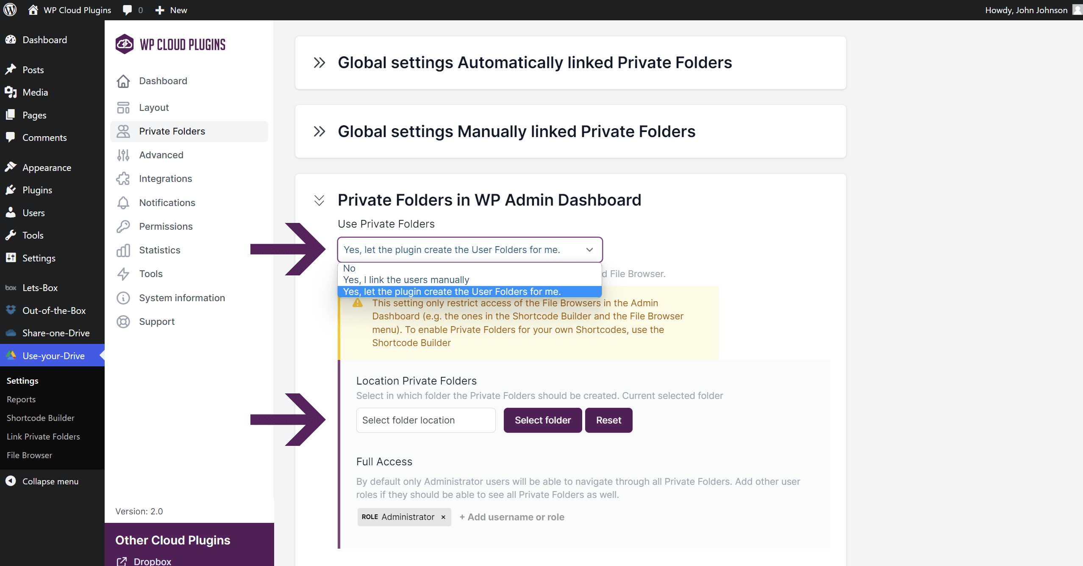Click the Permissions key icon

coord(123,227)
